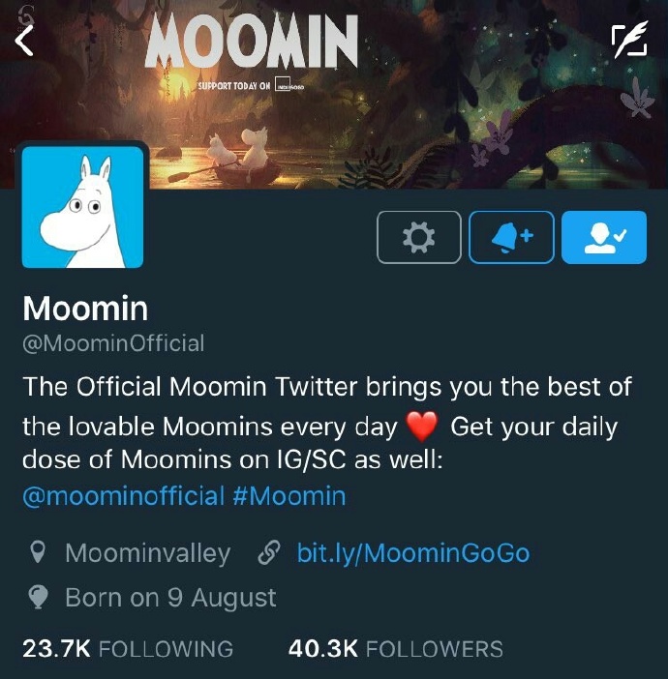Tap the birthday balloon icon
Image resolution: width=668 pixels, height=679 pixels.
[x=38, y=597]
